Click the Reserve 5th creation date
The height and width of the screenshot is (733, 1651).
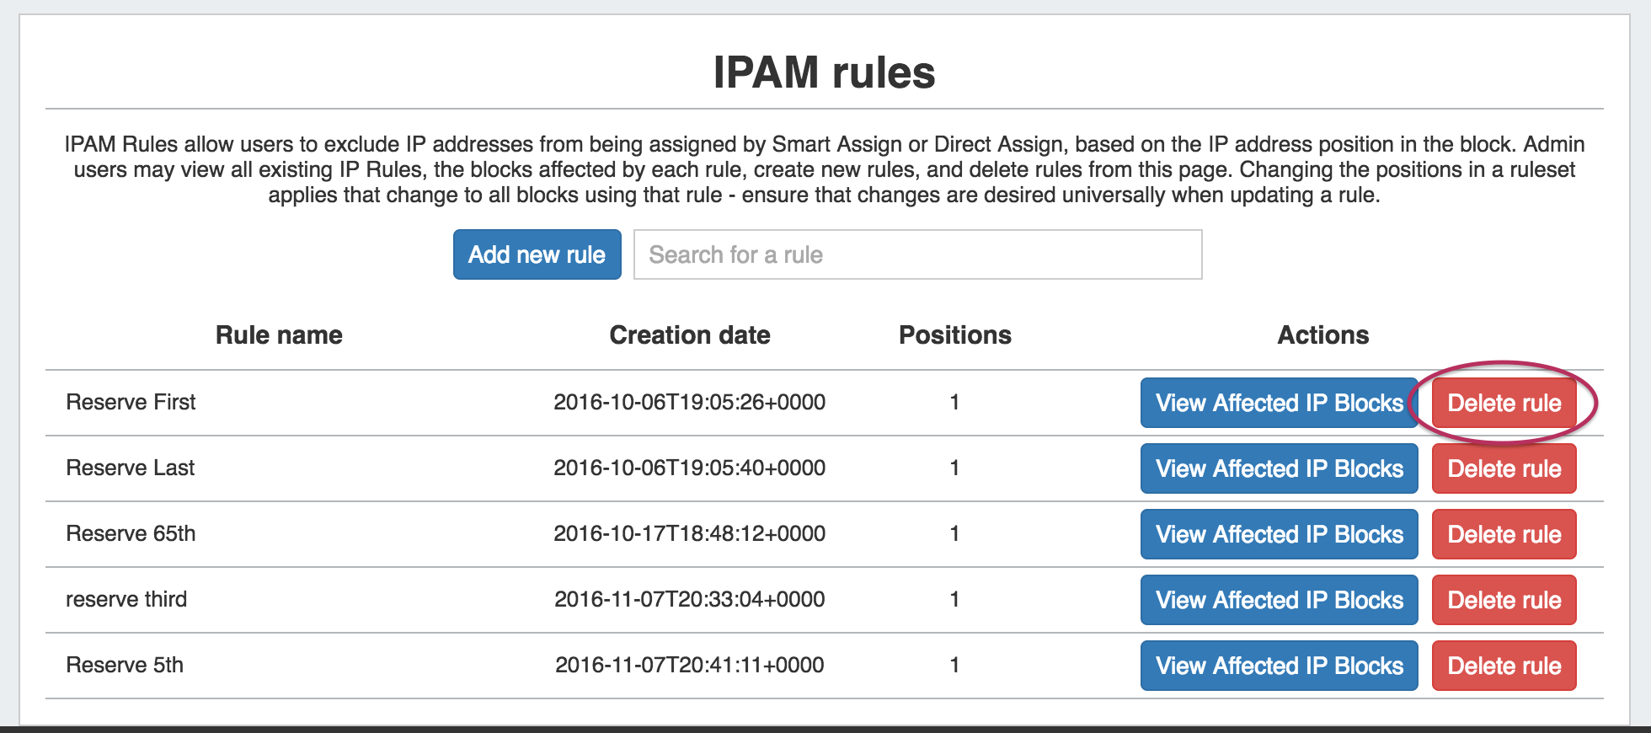689,665
